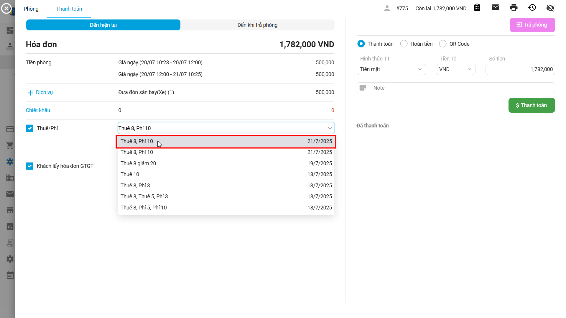The width and height of the screenshot is (566, 318).
Task: Expand the Hình thức TT Tiền mặt dropdown
Action: tap(391, 69)
